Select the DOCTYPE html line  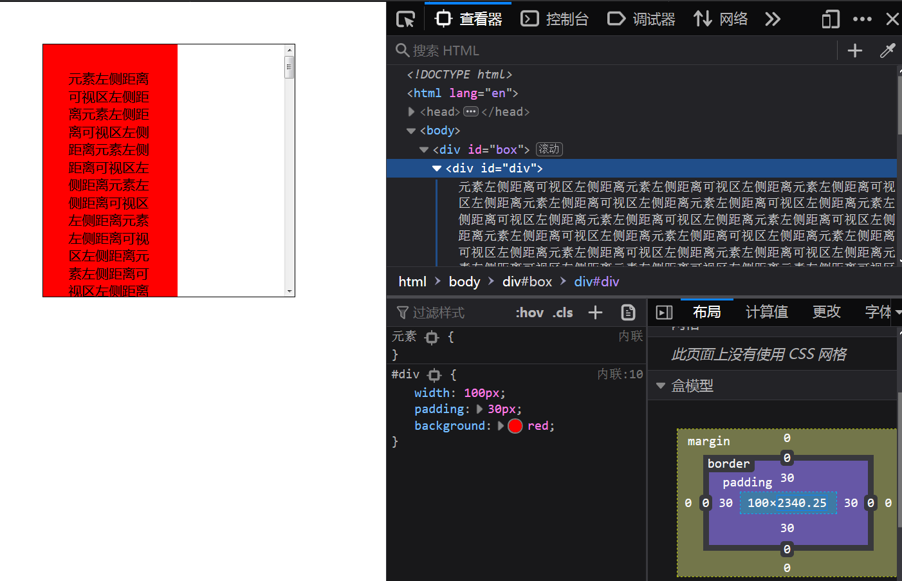tap(459, 75)
